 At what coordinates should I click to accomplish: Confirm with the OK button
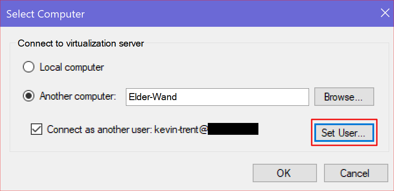tap(283, 173)
